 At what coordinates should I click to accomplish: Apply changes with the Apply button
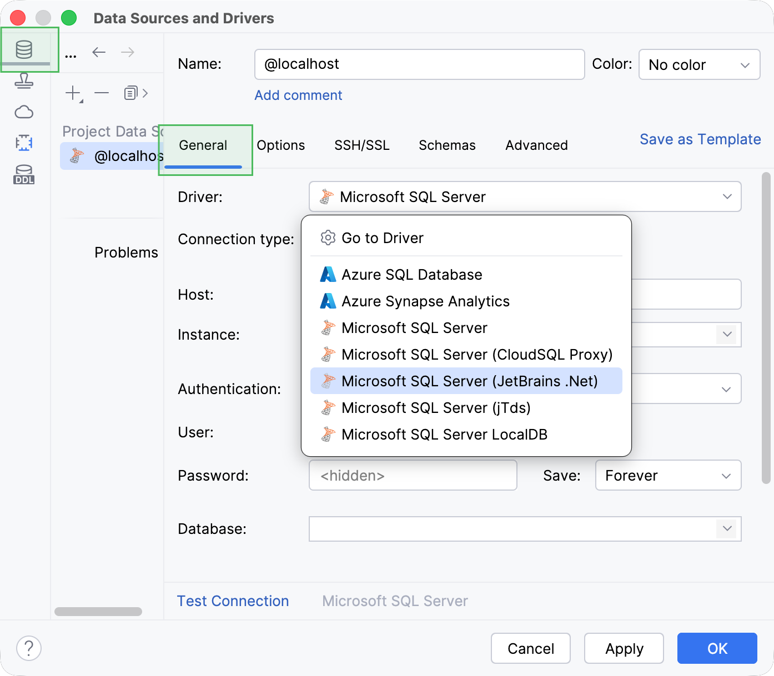pos(624,648)
